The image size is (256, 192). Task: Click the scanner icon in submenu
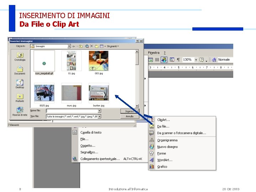pos(152,133)
